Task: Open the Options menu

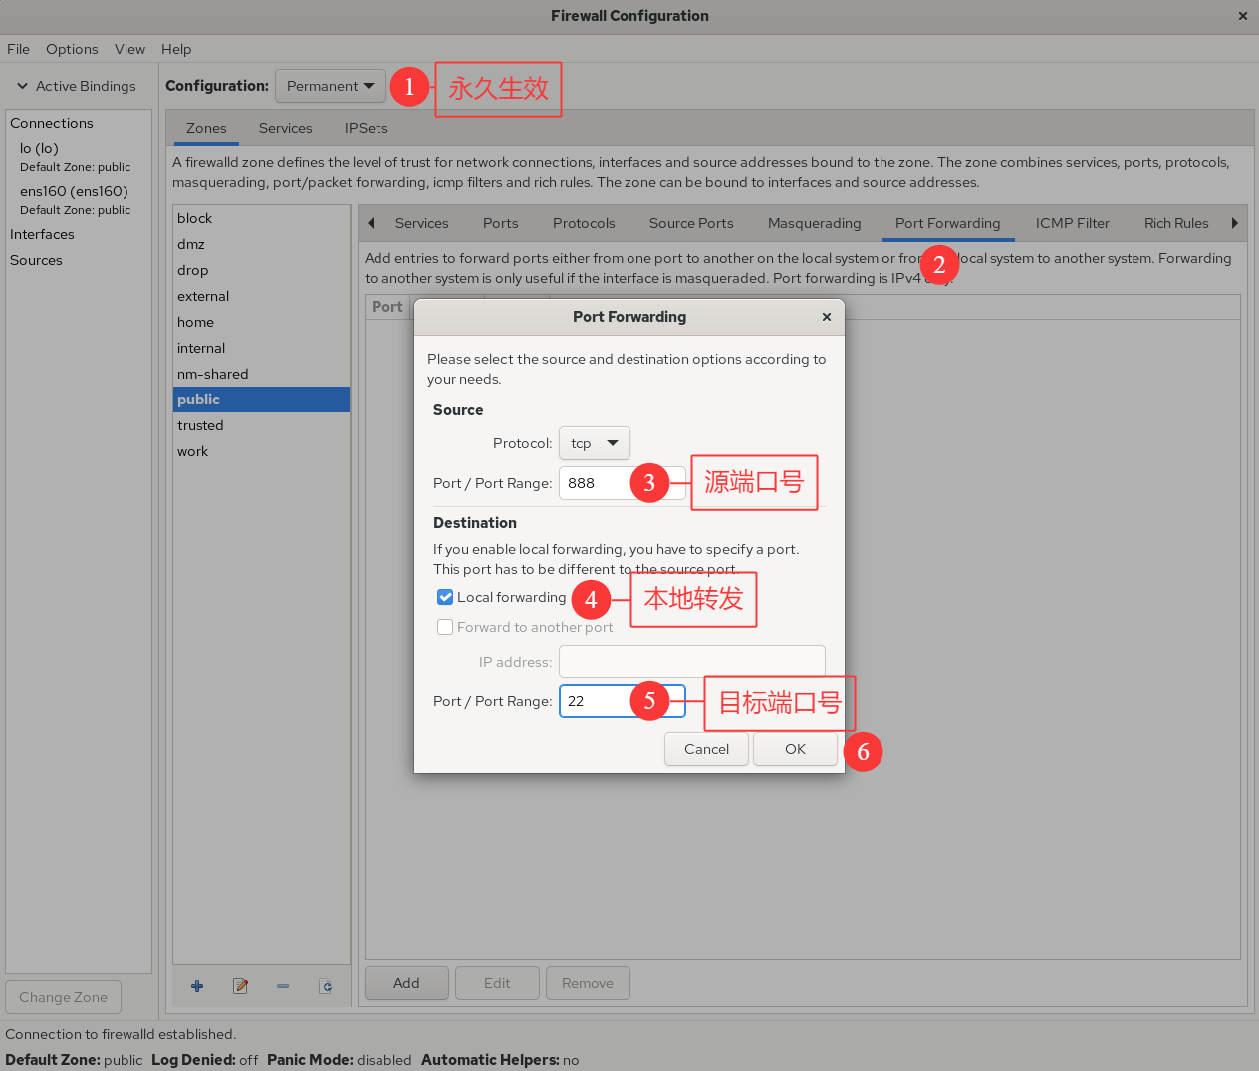Action: [72, 49]
